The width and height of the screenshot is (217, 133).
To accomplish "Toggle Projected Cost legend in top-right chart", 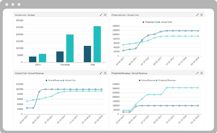I will tap(151, 22).
